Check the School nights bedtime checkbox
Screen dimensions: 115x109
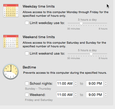27,83
